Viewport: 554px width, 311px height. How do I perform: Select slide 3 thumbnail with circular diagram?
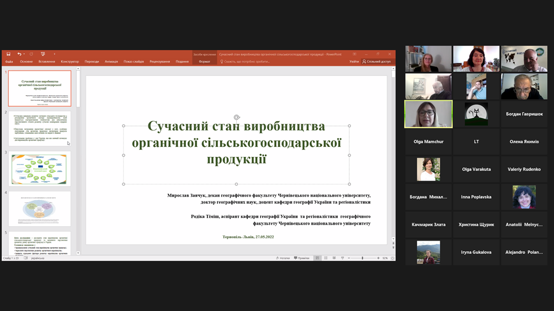[40, 168]
